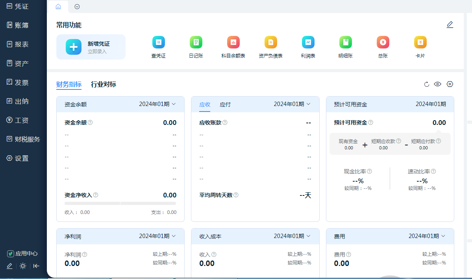Open 应用中心 in sidebar

pyautogui.click(x=22, y=253)
